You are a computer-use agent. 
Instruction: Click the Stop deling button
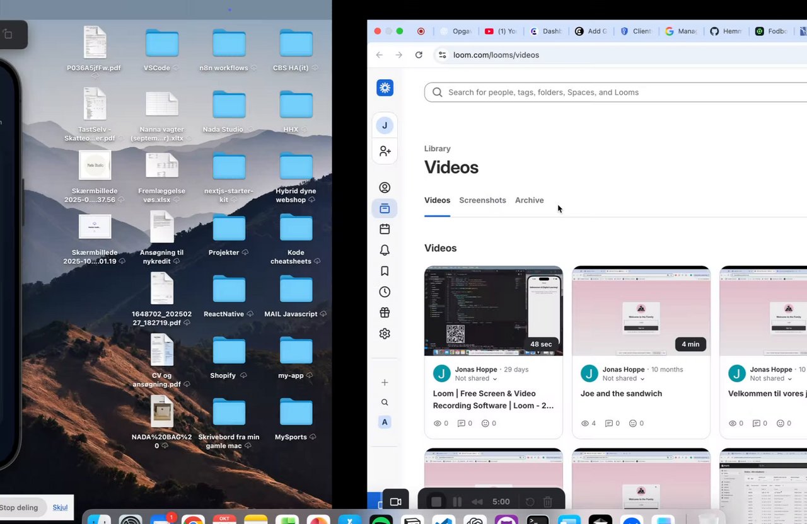tap(23, 508)
